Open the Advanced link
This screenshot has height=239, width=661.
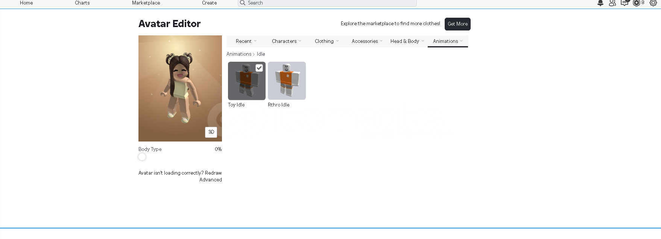pyautogui.click(x=211, y=180)
